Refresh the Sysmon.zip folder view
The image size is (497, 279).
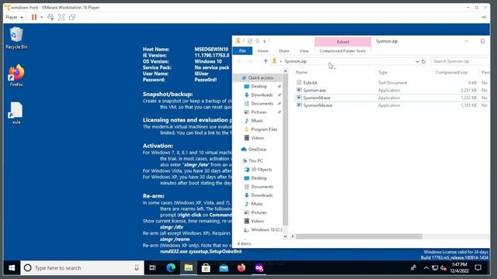423,61
